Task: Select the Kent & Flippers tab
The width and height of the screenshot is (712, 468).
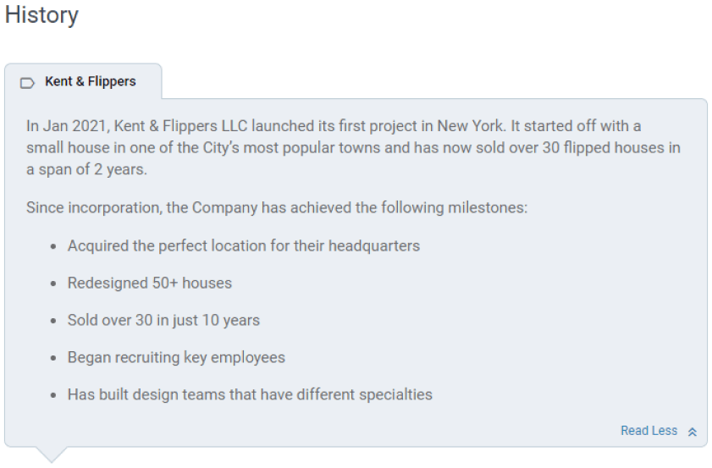Action: click(83, 82)
